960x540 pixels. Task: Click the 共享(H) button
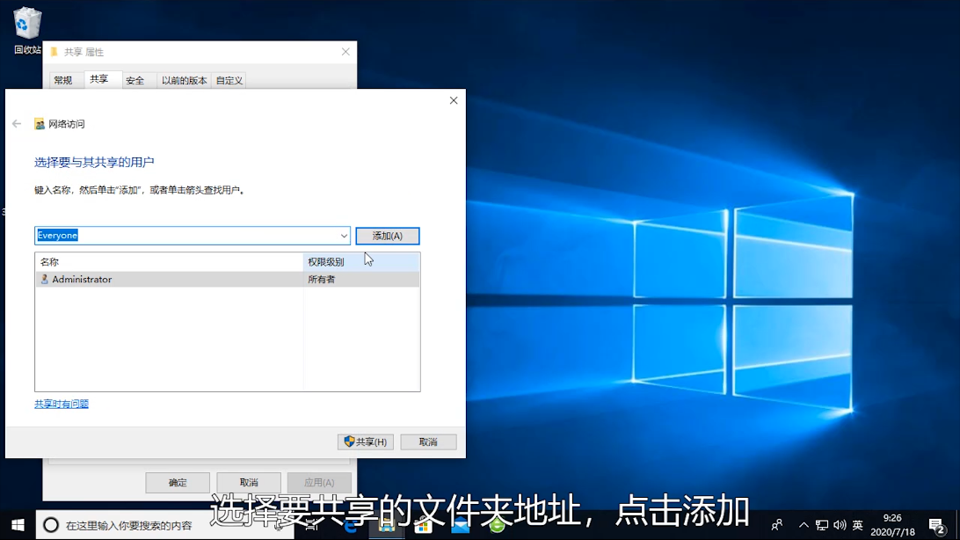point(366,441)
